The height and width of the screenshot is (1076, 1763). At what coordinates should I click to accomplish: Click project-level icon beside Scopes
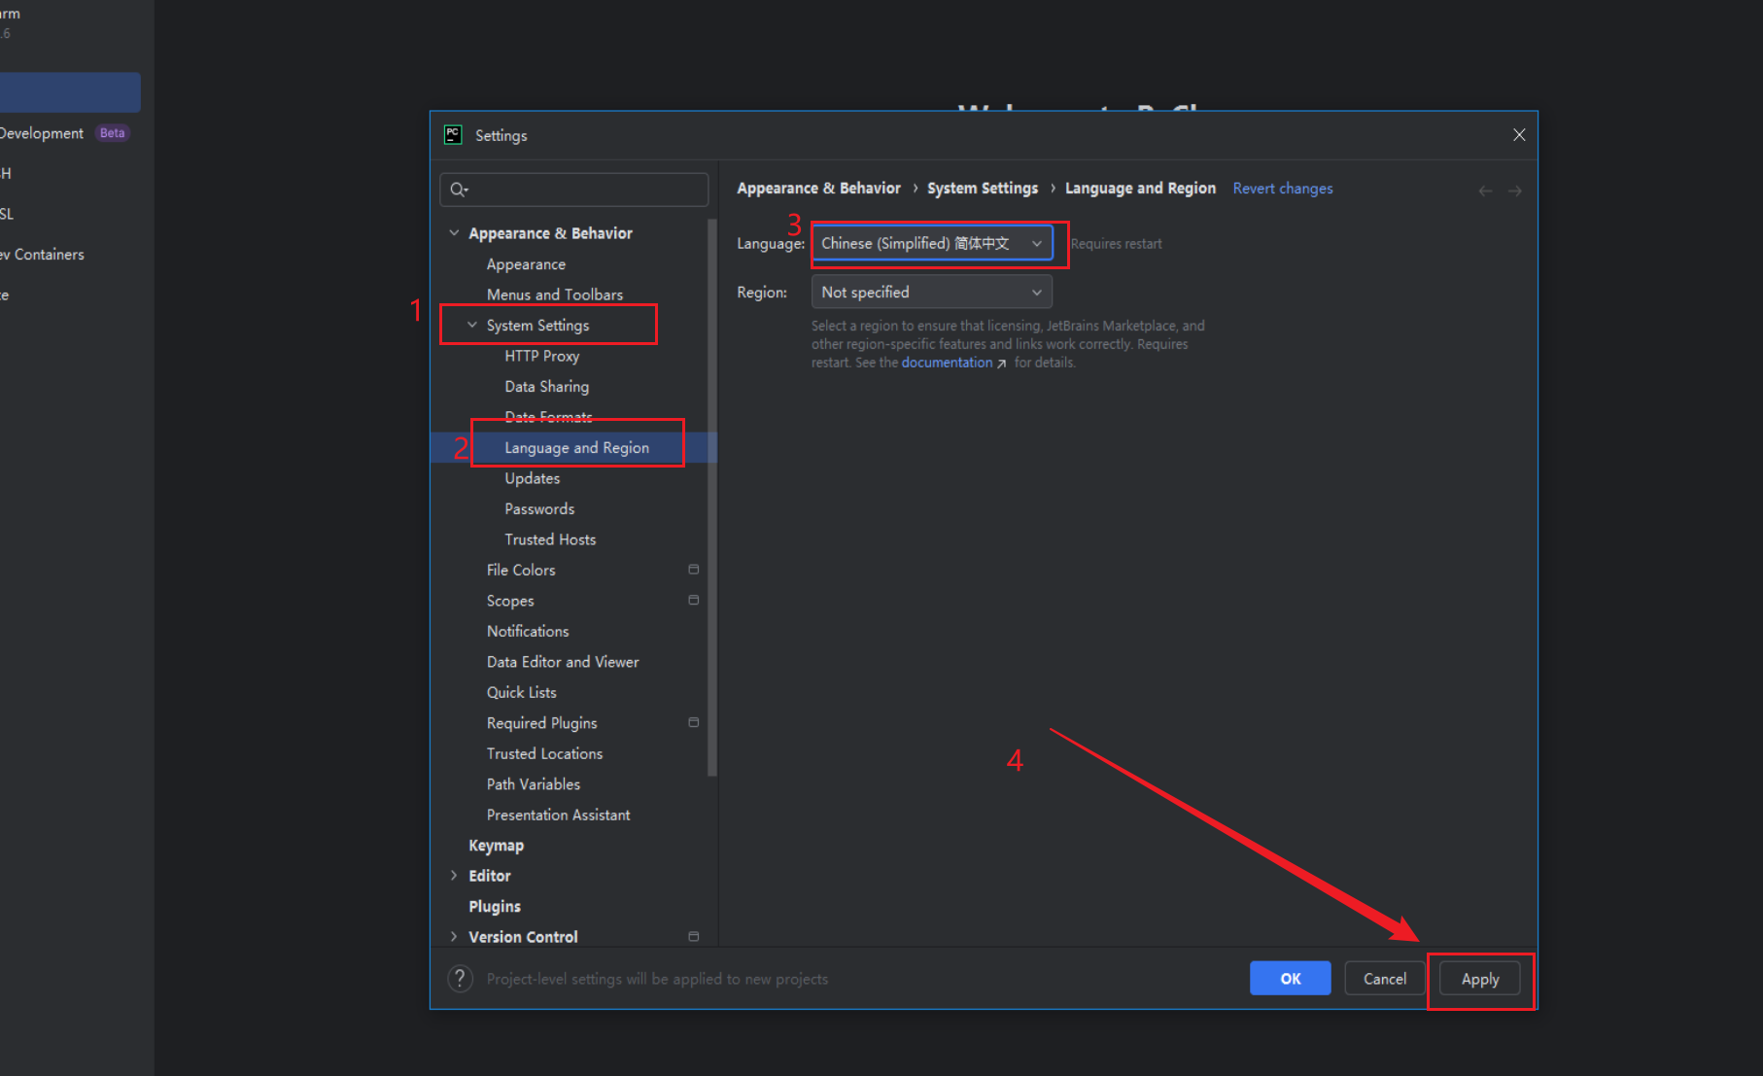coord(694,601)
